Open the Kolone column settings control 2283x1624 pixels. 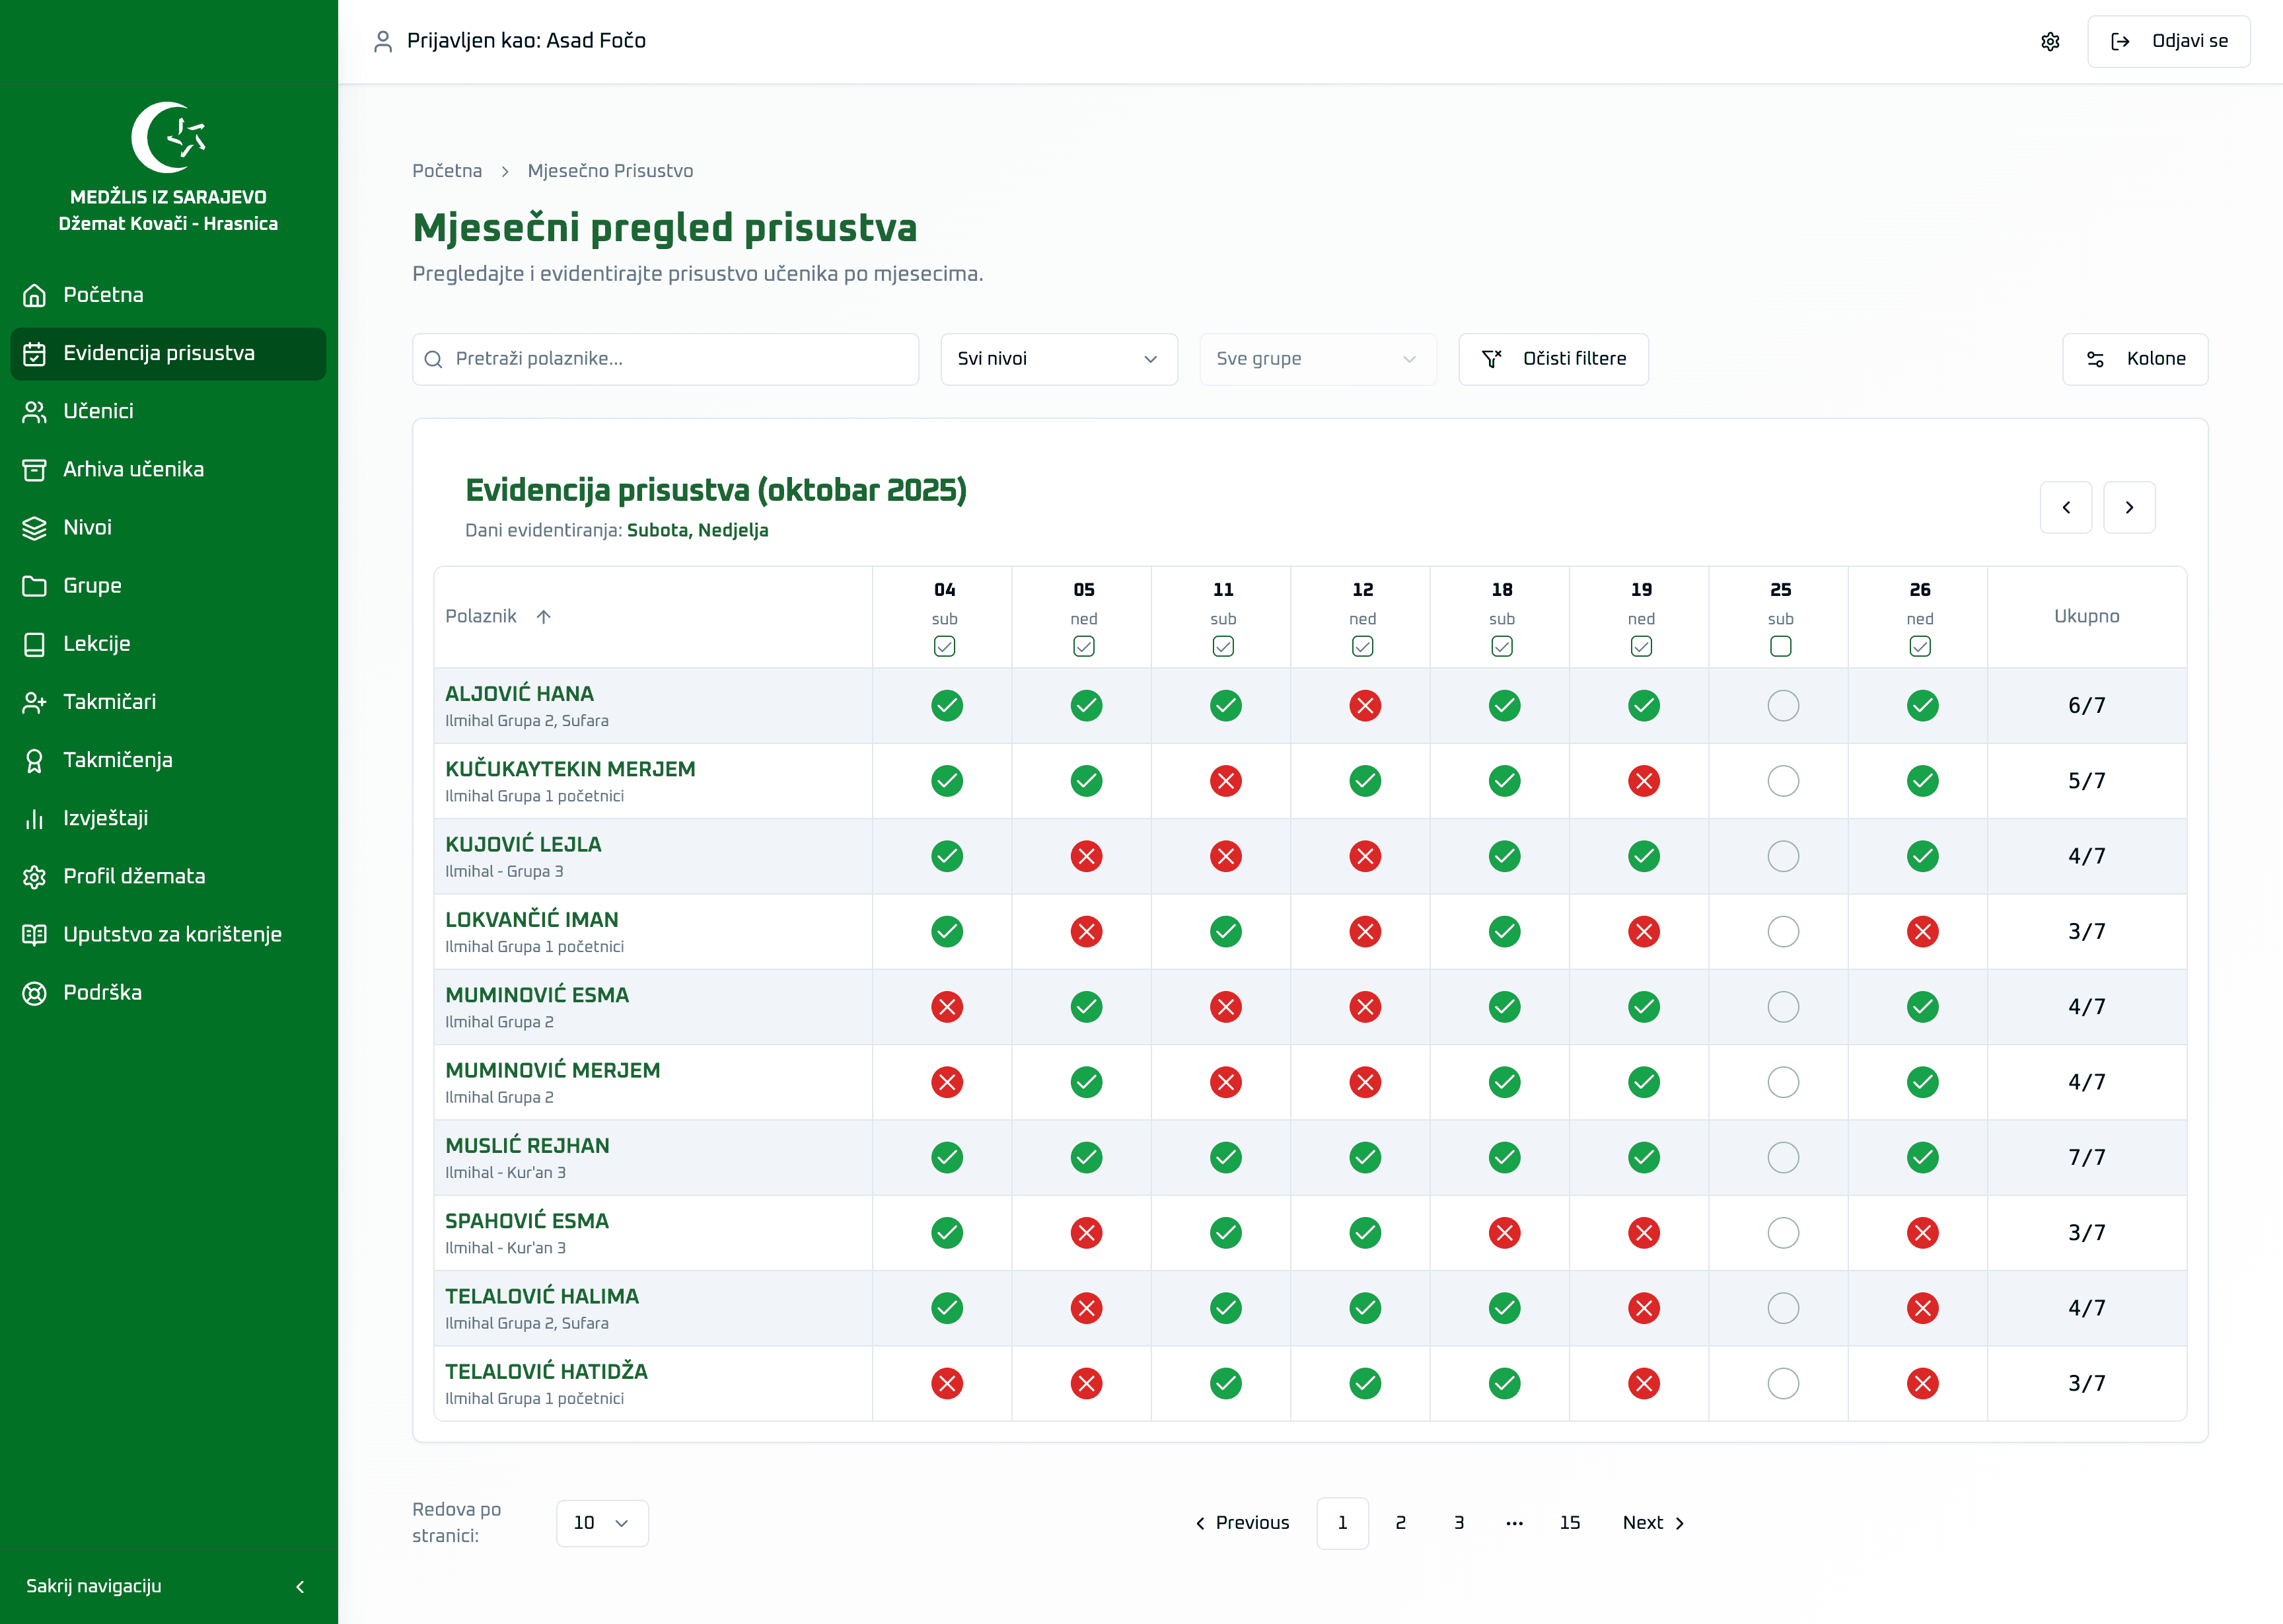pos(2135,359)
